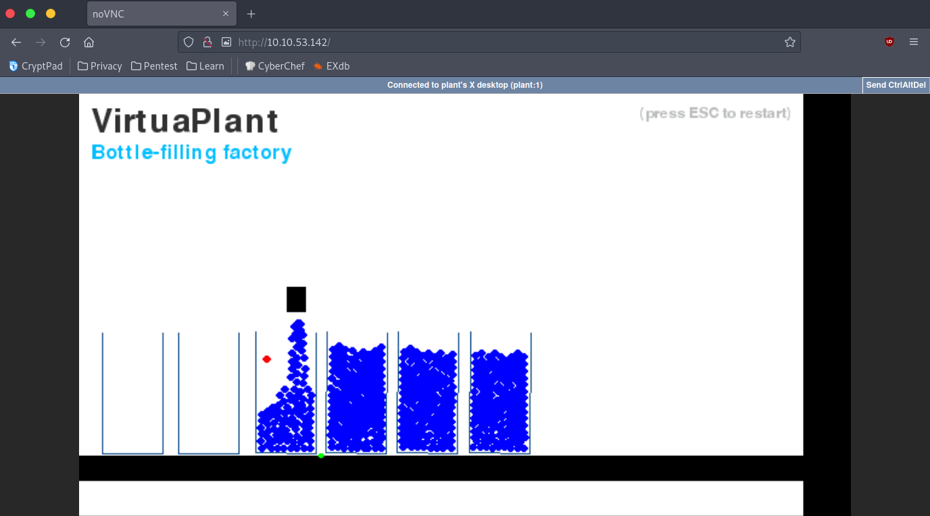Click the Firefox home icon

tap(89, 42)
